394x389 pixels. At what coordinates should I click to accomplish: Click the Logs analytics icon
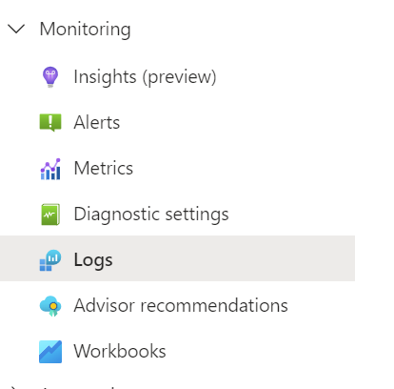coord(50,260)
